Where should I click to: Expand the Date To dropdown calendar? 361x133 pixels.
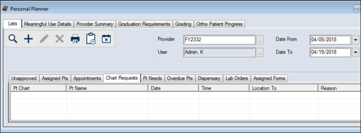coord(356,52)
